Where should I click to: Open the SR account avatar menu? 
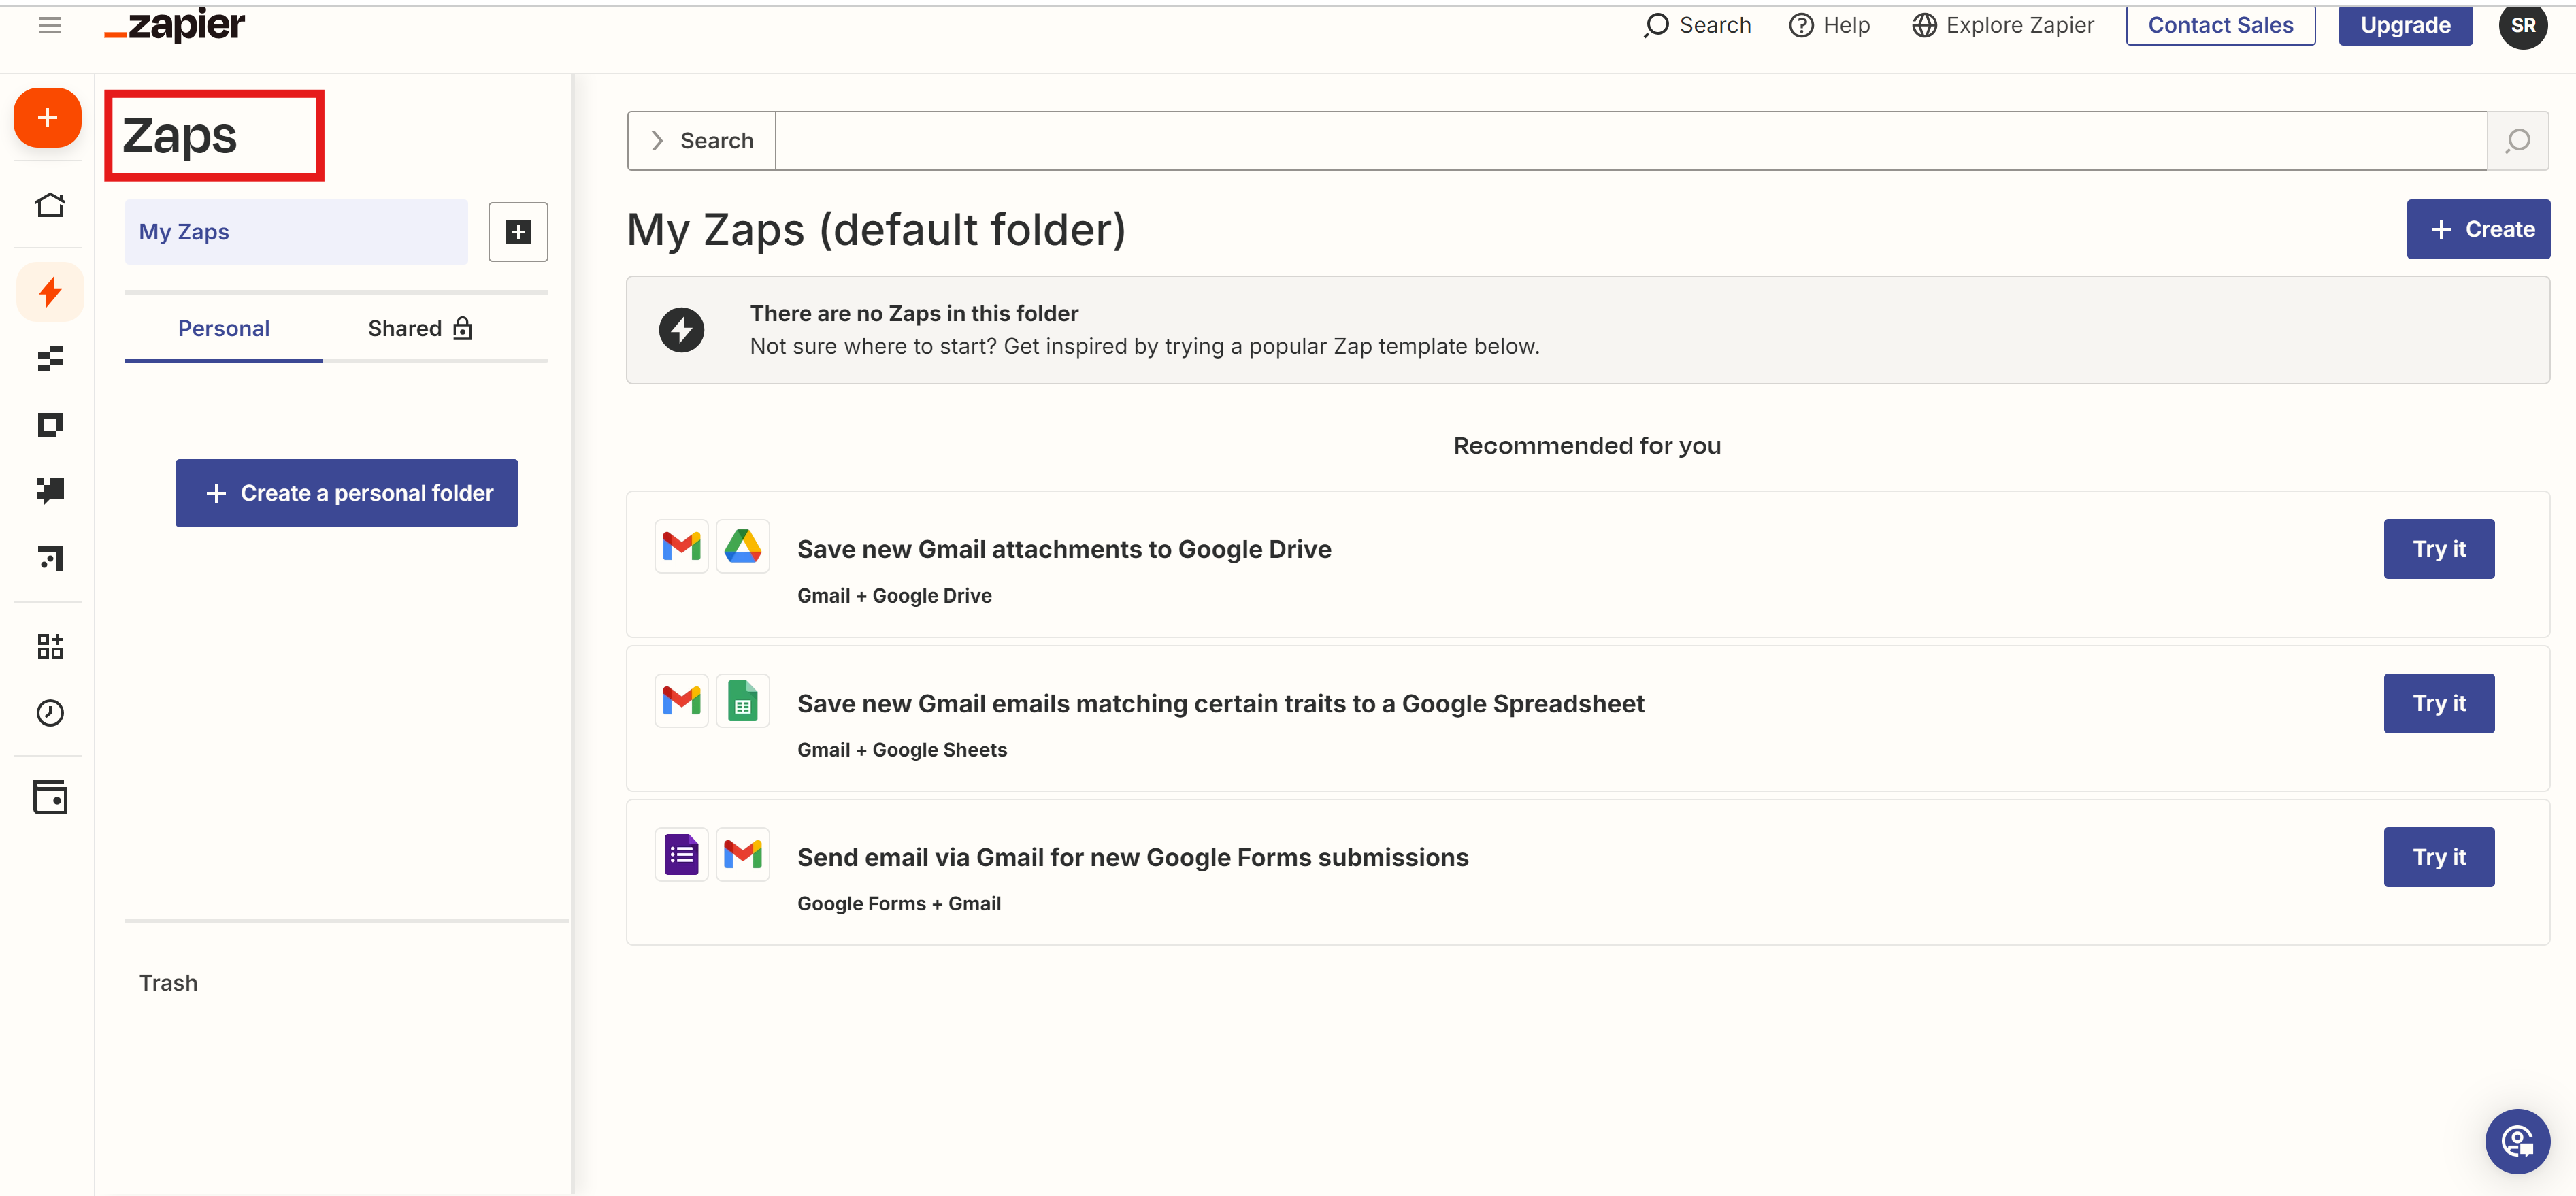(x=2522, y=25)
